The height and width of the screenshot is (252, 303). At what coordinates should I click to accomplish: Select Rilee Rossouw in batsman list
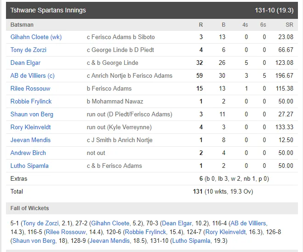30,88
